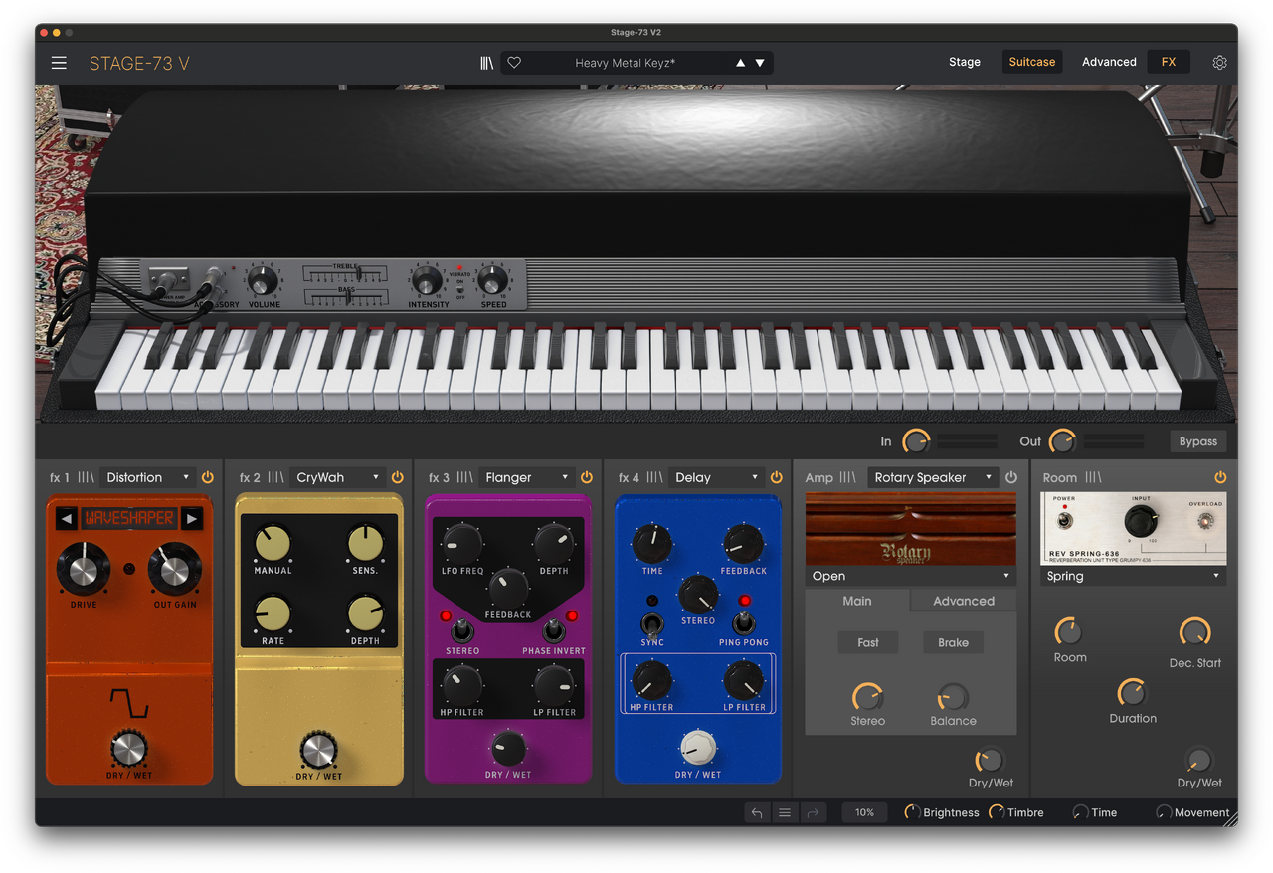Toggle the Amp Rotary Speaker power button
This screenshot has width=1273, height=873.
click(1011, 478)
